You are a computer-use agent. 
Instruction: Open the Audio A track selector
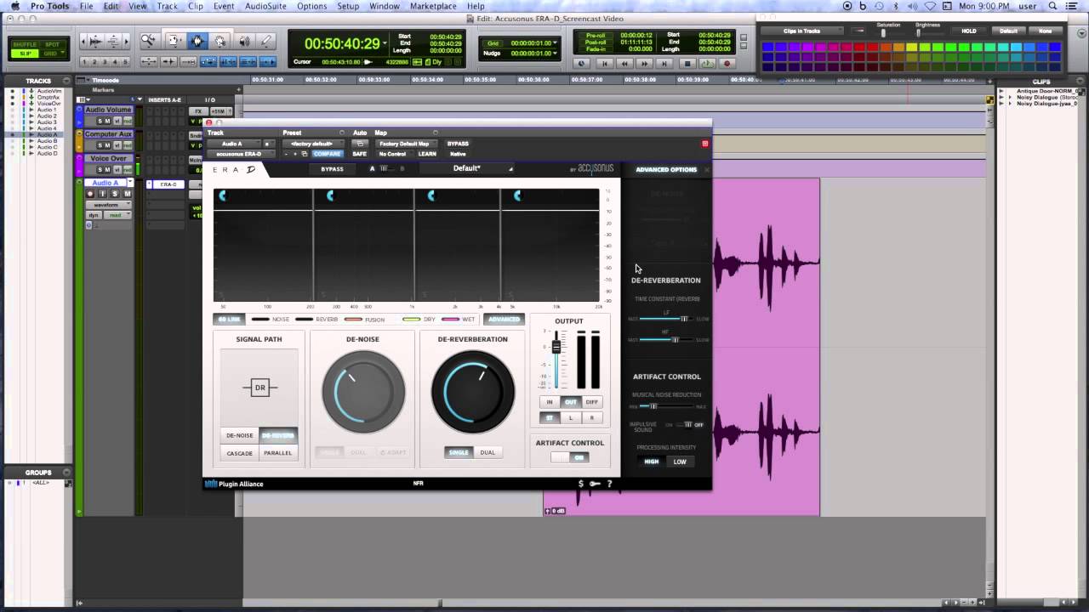[x=232, y=144]
